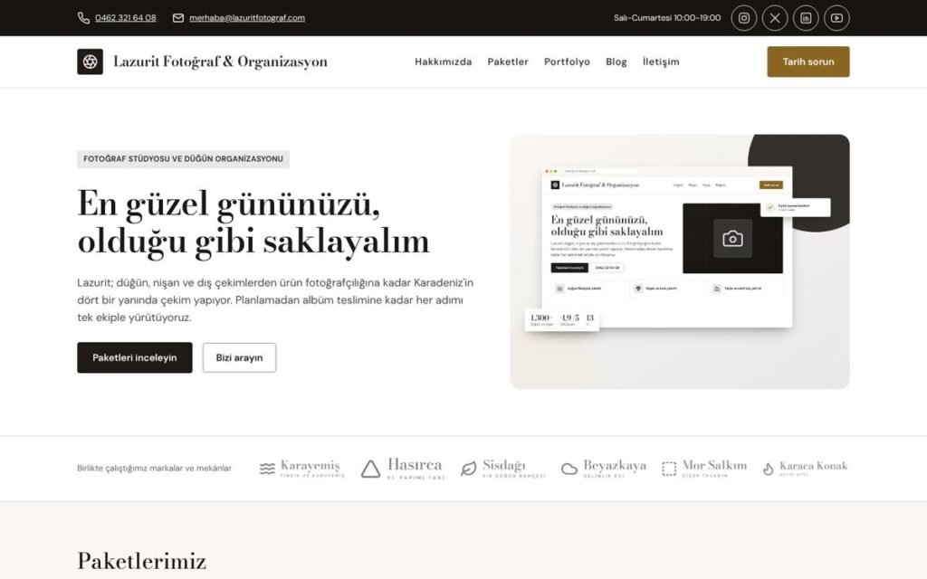Open the Paketler menu item
This screenshot has width=927, height=579.
point(508,62)
